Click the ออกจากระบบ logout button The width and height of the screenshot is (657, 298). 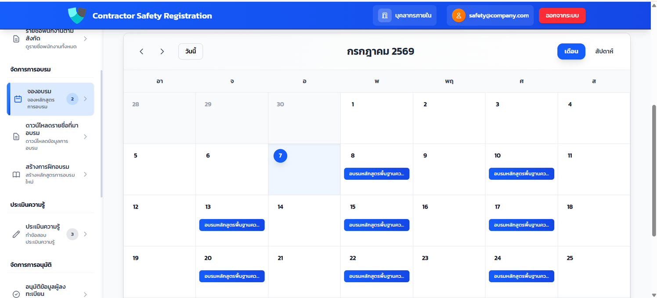[x=562, y=15]
